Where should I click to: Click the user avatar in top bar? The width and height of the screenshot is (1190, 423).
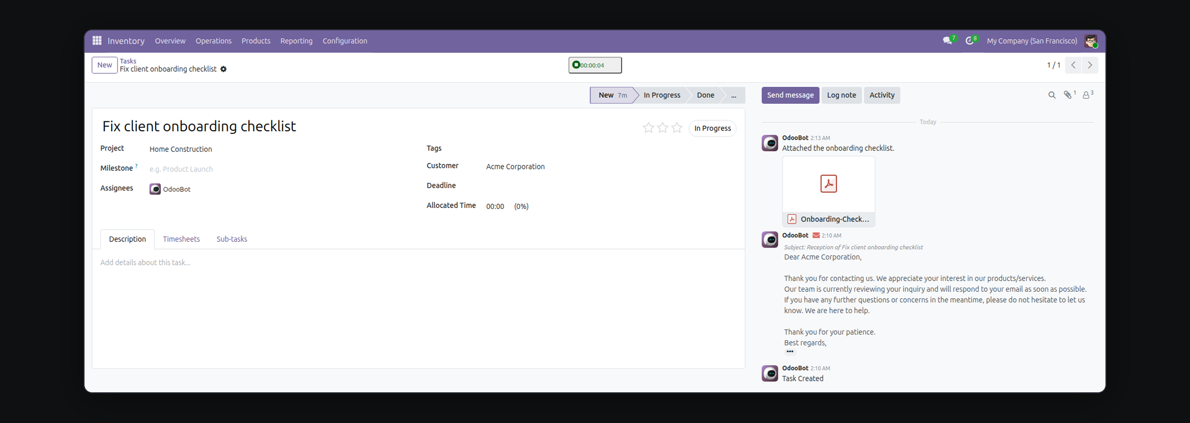point(1091,41)
